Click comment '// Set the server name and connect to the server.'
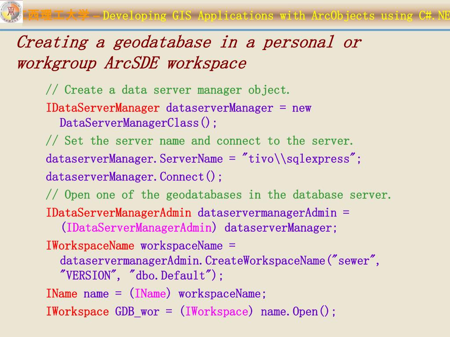 (200, 141)
